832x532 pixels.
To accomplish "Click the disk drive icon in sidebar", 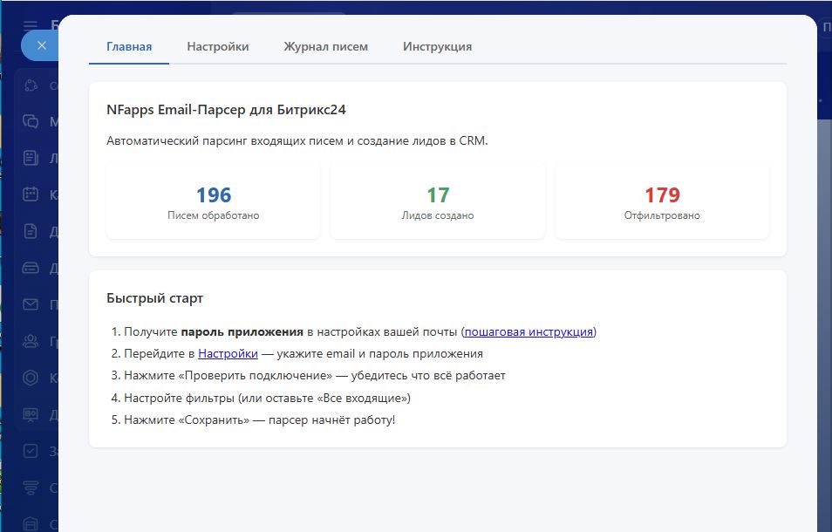I will [x=31, y=268].
